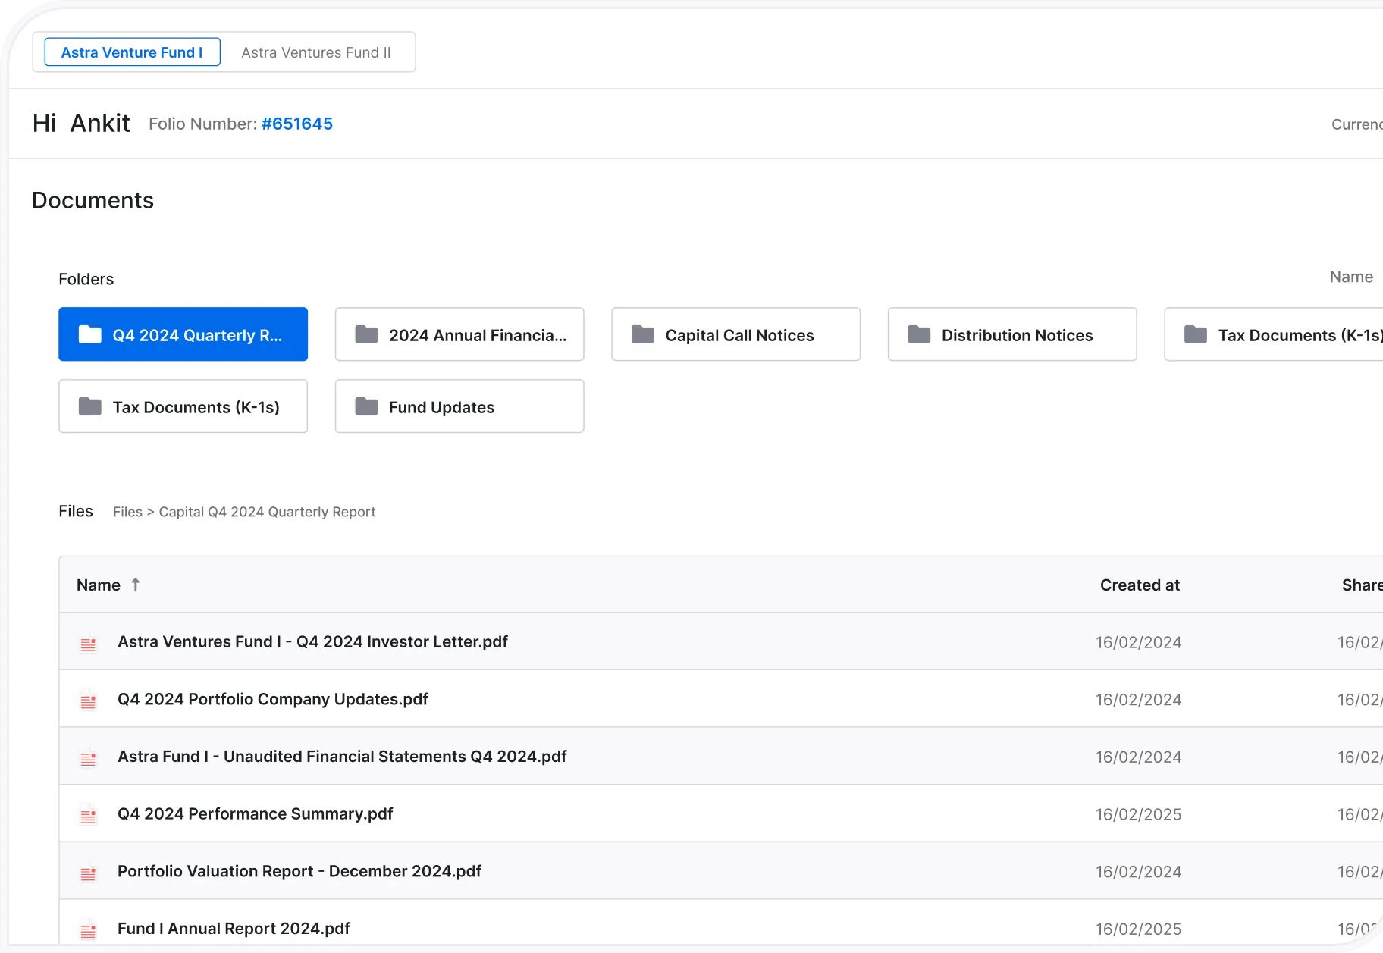Screen dimensions: 1383x953
Task: Click the PDF icon for Fund I Annual Report 2024.pdf
Action: (x=89, y=929)
